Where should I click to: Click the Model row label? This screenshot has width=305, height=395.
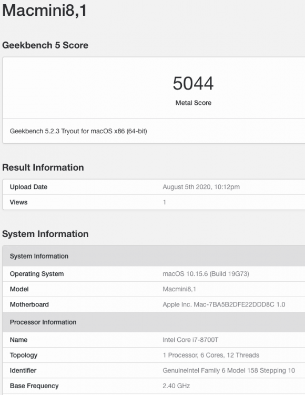coord(19,289)
